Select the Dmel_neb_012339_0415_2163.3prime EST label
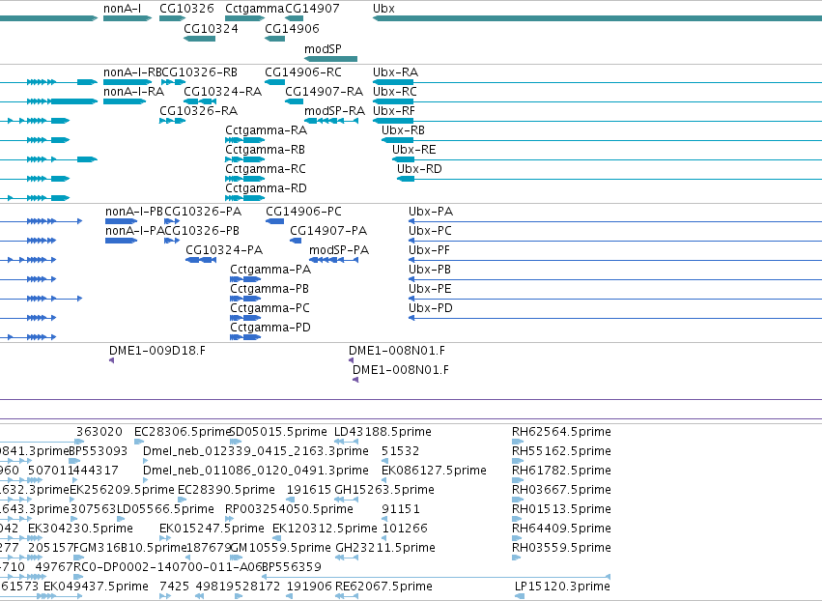 (256, 451)
